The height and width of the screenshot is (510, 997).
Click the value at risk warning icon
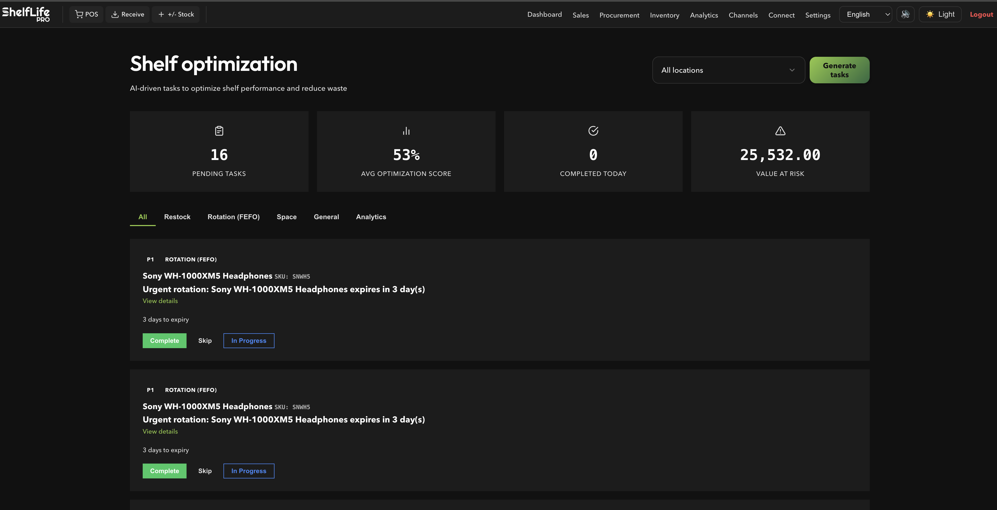[x=780, y=131]
